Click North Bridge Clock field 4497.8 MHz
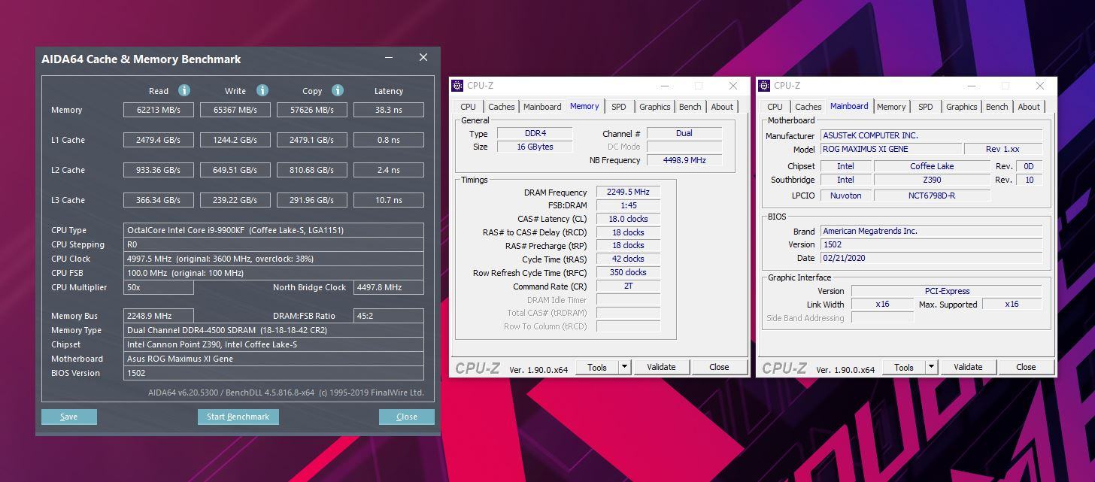This screenshot has height=482, width=1095. (x=389, y=287)
